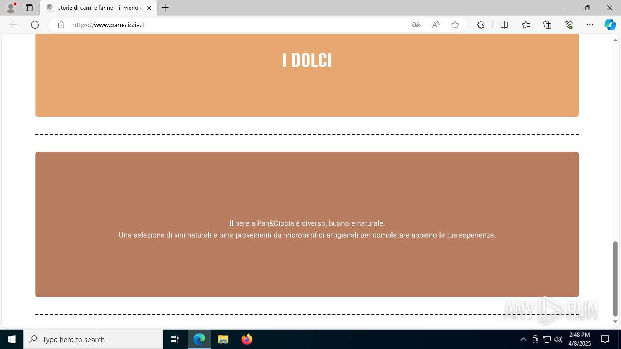Toggle Split screen view

coord(504,25)
